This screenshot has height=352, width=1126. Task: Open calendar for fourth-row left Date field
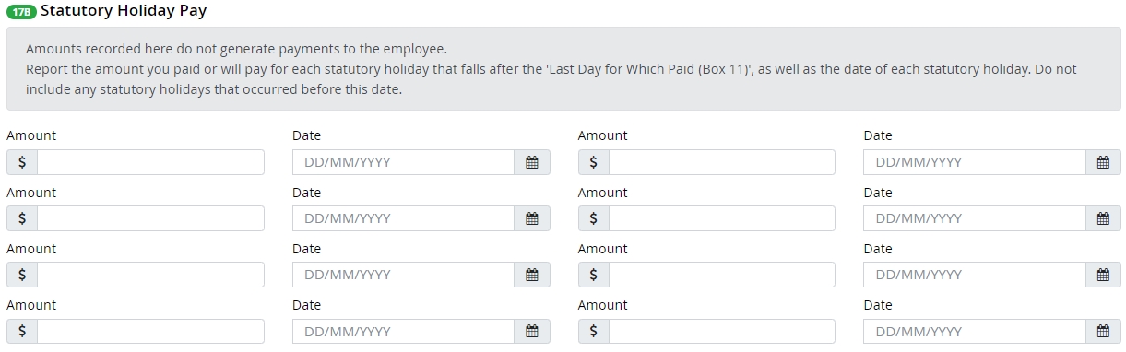(x=532, y=332)
